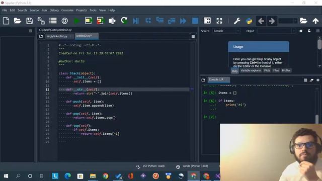Open the editor pane options hamburger menu
Viewport: 322px width, 181px height.
coord(193,36)
